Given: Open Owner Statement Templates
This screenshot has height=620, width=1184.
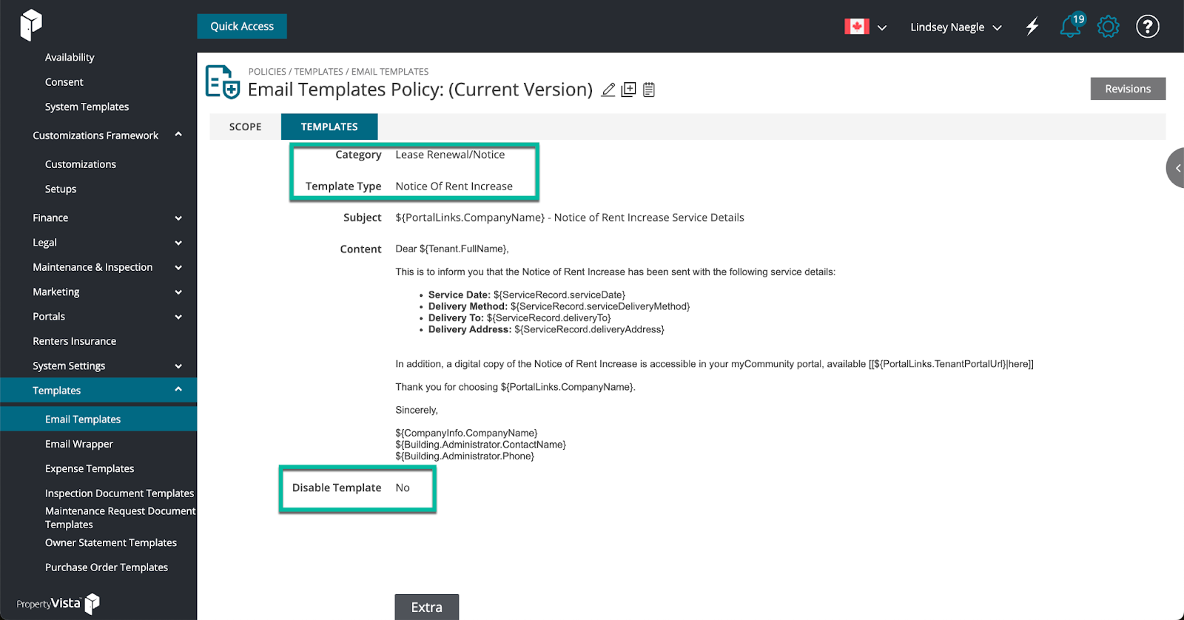Looking at the screenshot, I should click(111, 542).
